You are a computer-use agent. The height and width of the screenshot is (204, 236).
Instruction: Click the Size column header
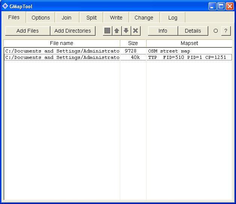133,43
